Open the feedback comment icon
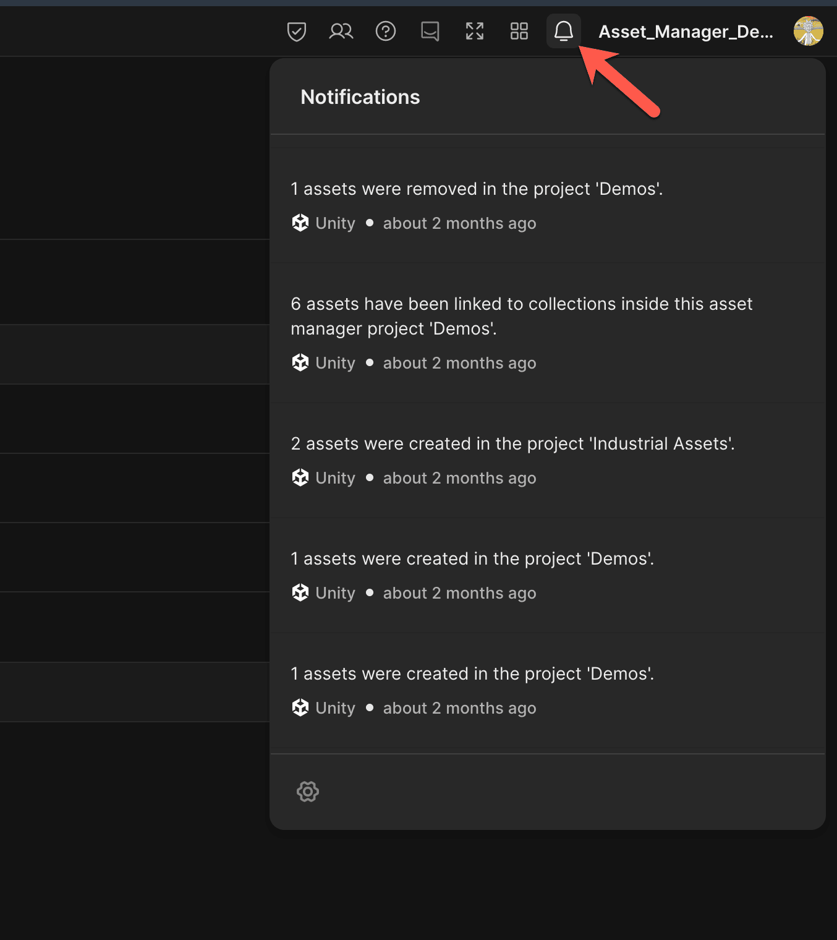 [x=430, y=31]
